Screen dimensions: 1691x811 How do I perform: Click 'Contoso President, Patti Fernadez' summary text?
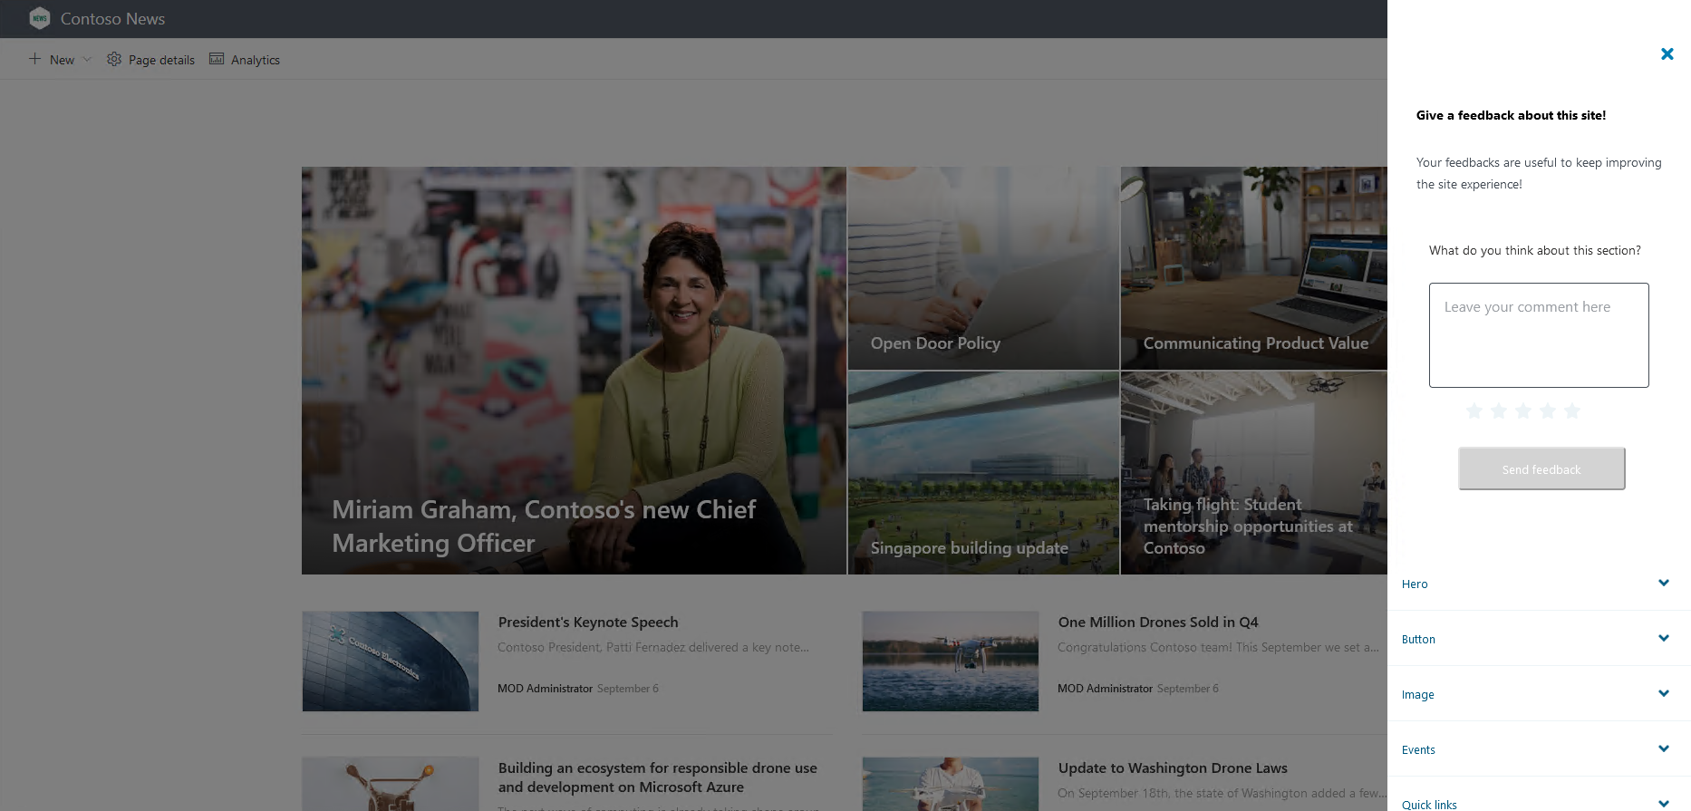[652, 648]
